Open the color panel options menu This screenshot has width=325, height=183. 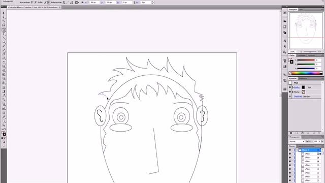tap(322, 55)
